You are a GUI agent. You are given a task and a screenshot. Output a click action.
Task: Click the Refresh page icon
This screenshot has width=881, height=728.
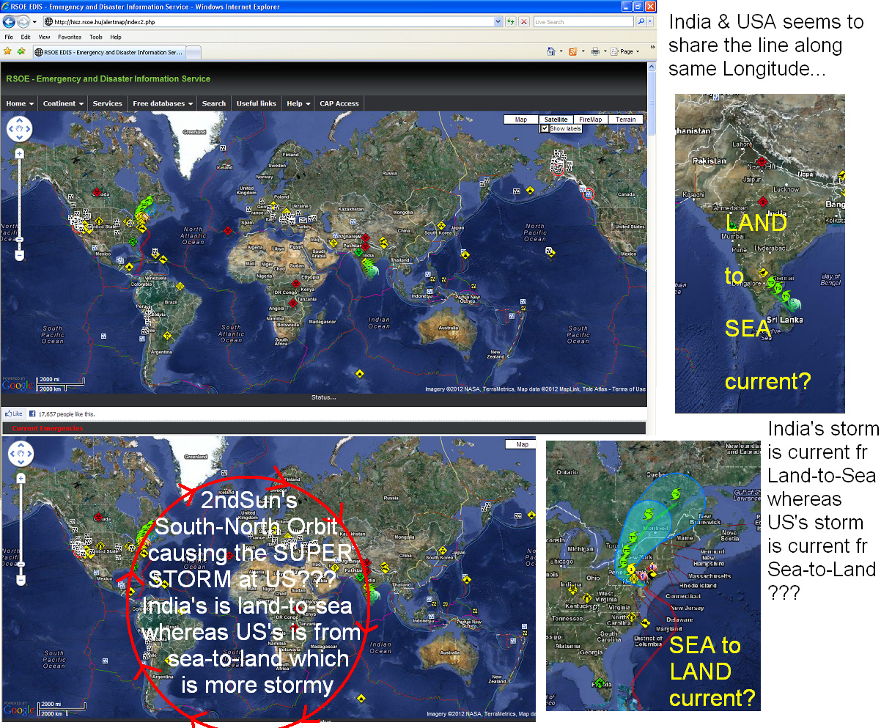click(511, 22)
